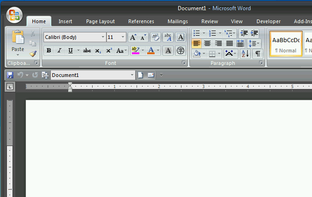
Task: Click the Copy icon
Action: click(x=33, y=43)
